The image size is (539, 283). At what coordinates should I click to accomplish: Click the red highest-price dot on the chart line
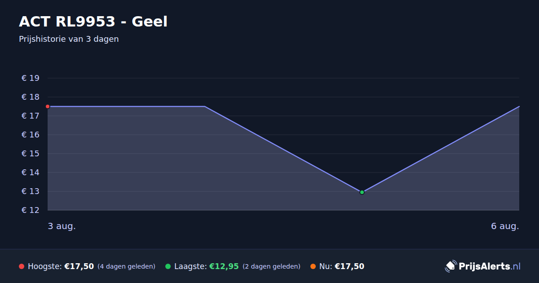(x=48, y=106)
